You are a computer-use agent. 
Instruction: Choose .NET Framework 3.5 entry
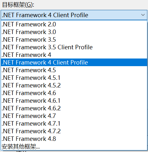(74, 39)
